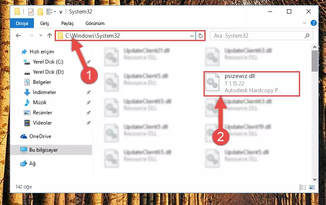
Task: Click the properties checkmark quick access icon
Action: point(31,12)
